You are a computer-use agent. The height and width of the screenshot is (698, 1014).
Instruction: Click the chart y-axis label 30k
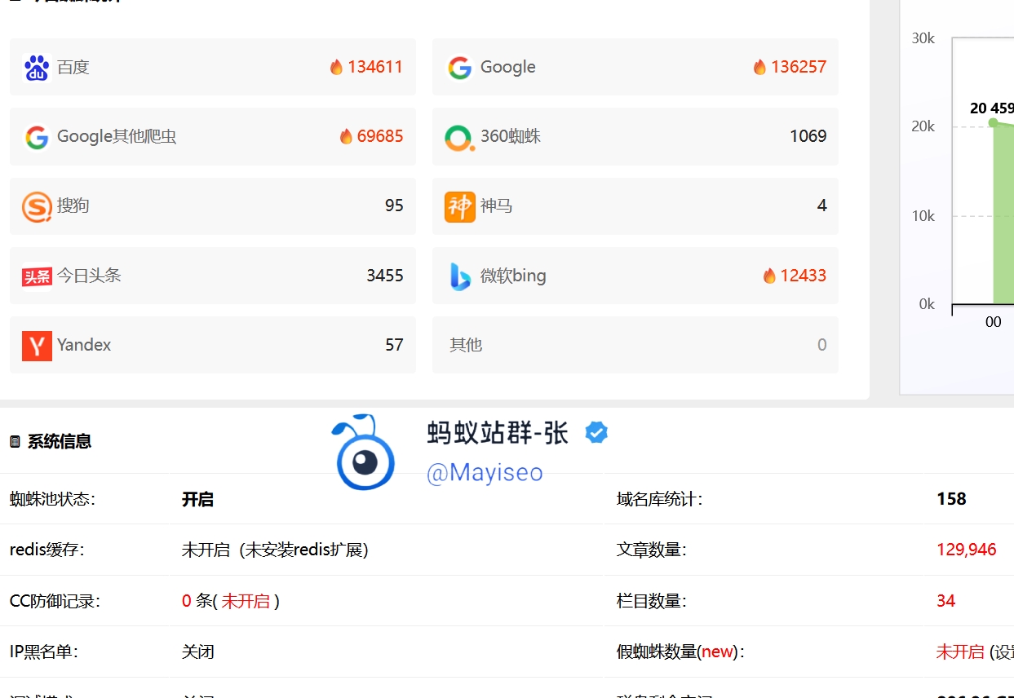[923, 38]
